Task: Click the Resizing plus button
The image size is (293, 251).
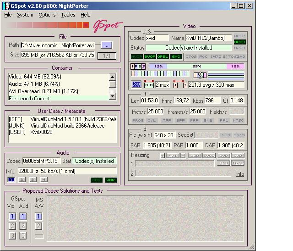Action: [x=162, y=156]
